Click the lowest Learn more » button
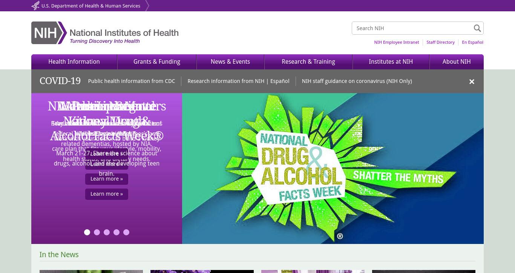 [107, 194]
